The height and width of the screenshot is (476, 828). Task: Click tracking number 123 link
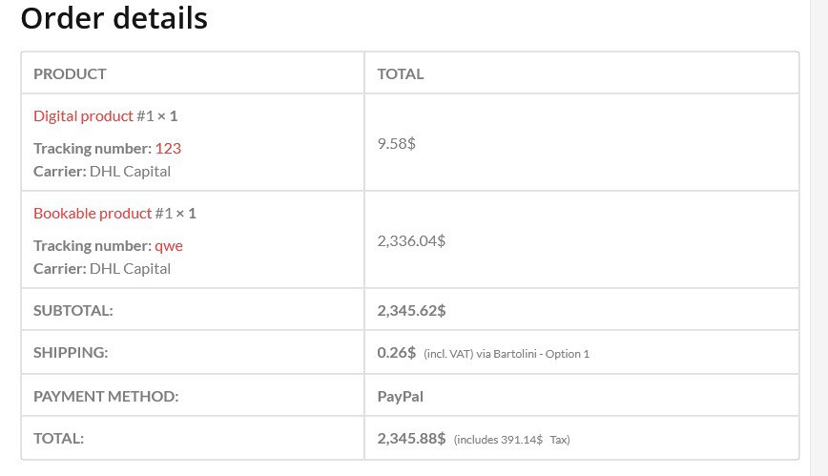168,148
